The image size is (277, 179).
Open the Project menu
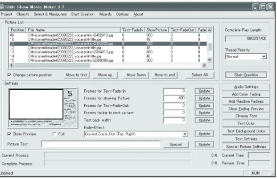pyautogui.click(x=6, y=14)
